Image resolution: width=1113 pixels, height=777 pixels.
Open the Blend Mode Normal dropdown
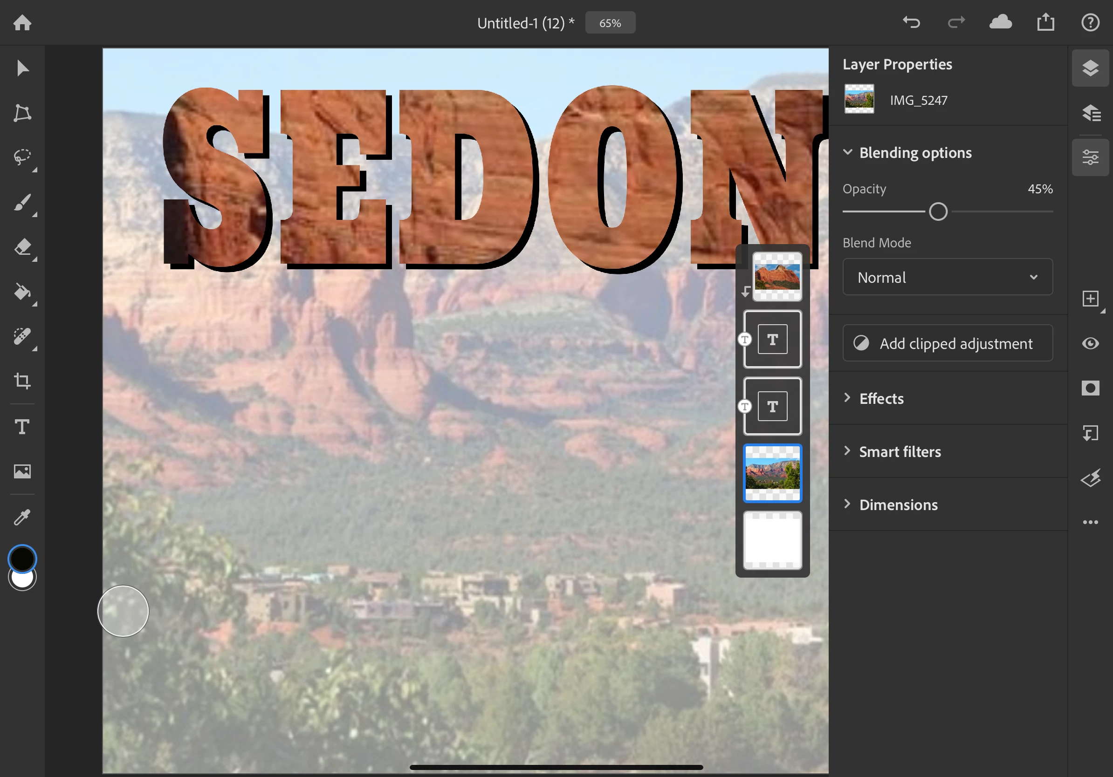tap(947, 277)
